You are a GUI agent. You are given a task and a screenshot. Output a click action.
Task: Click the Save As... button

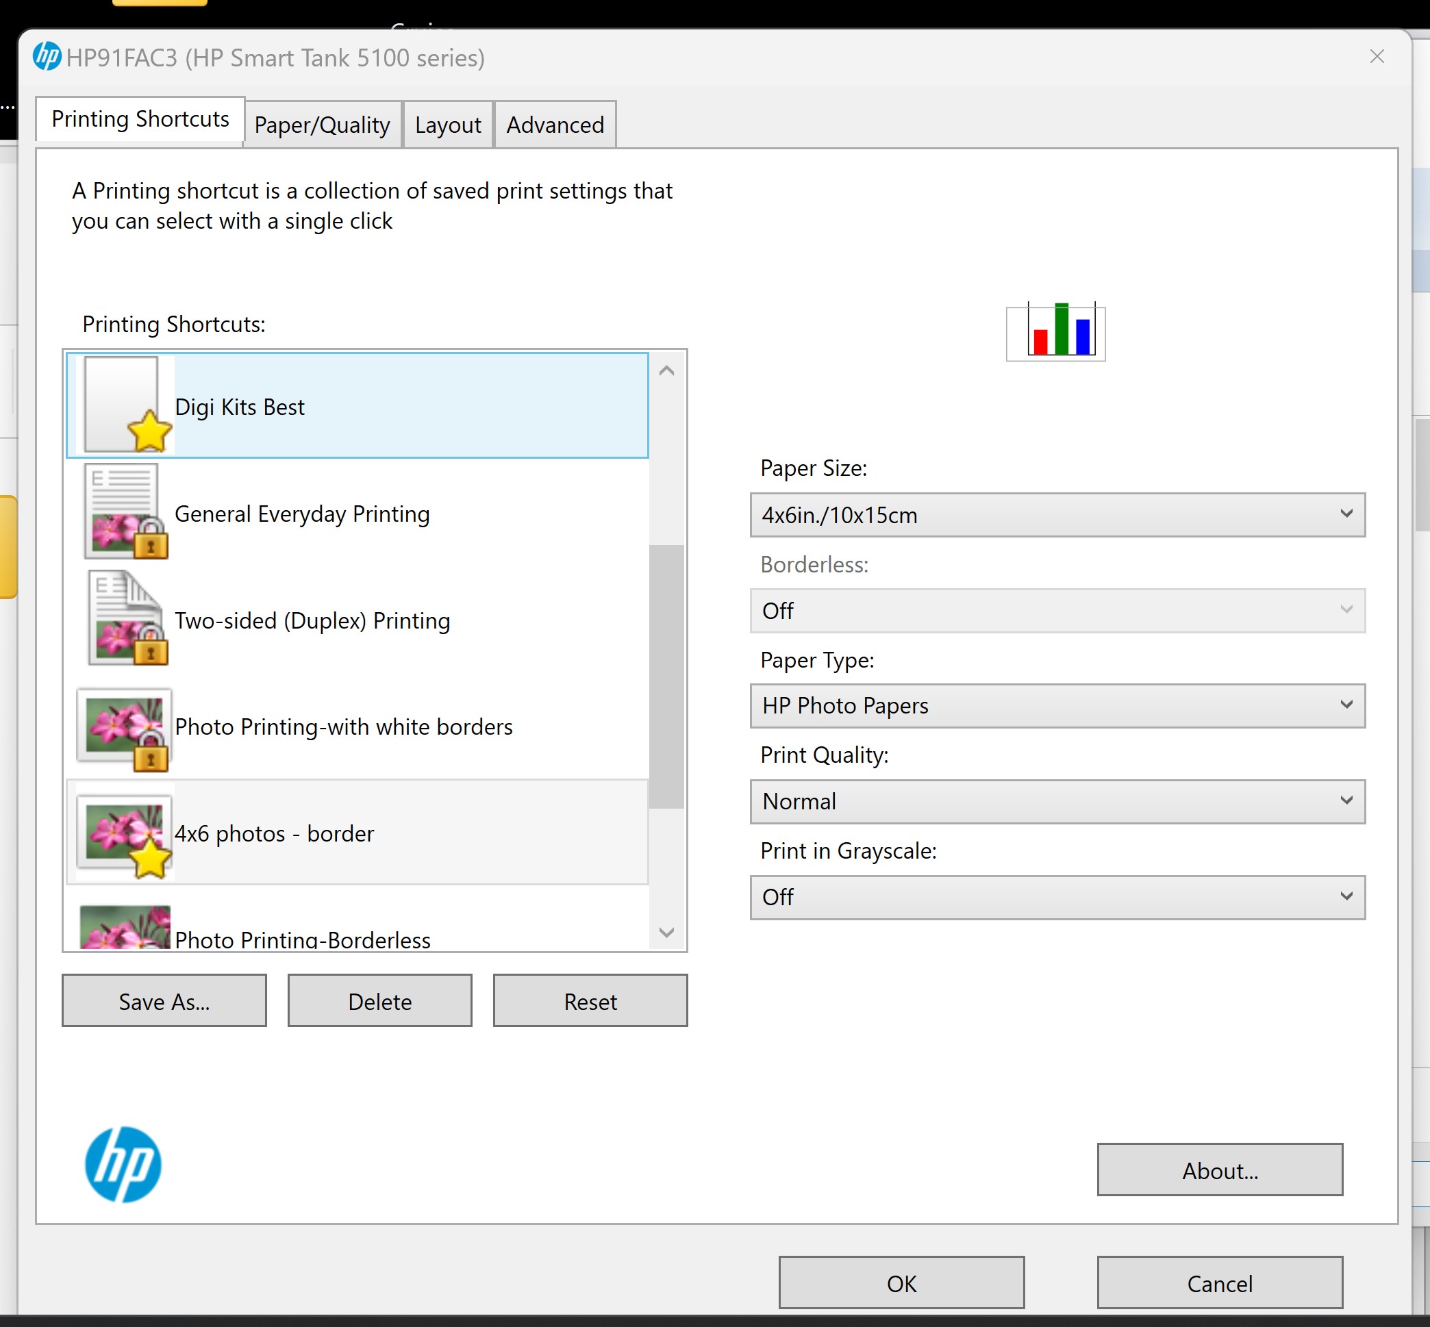point(164,1001)
